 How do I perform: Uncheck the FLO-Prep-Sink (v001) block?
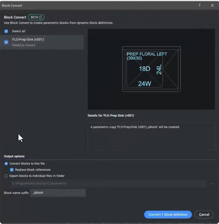click(6, 42)
